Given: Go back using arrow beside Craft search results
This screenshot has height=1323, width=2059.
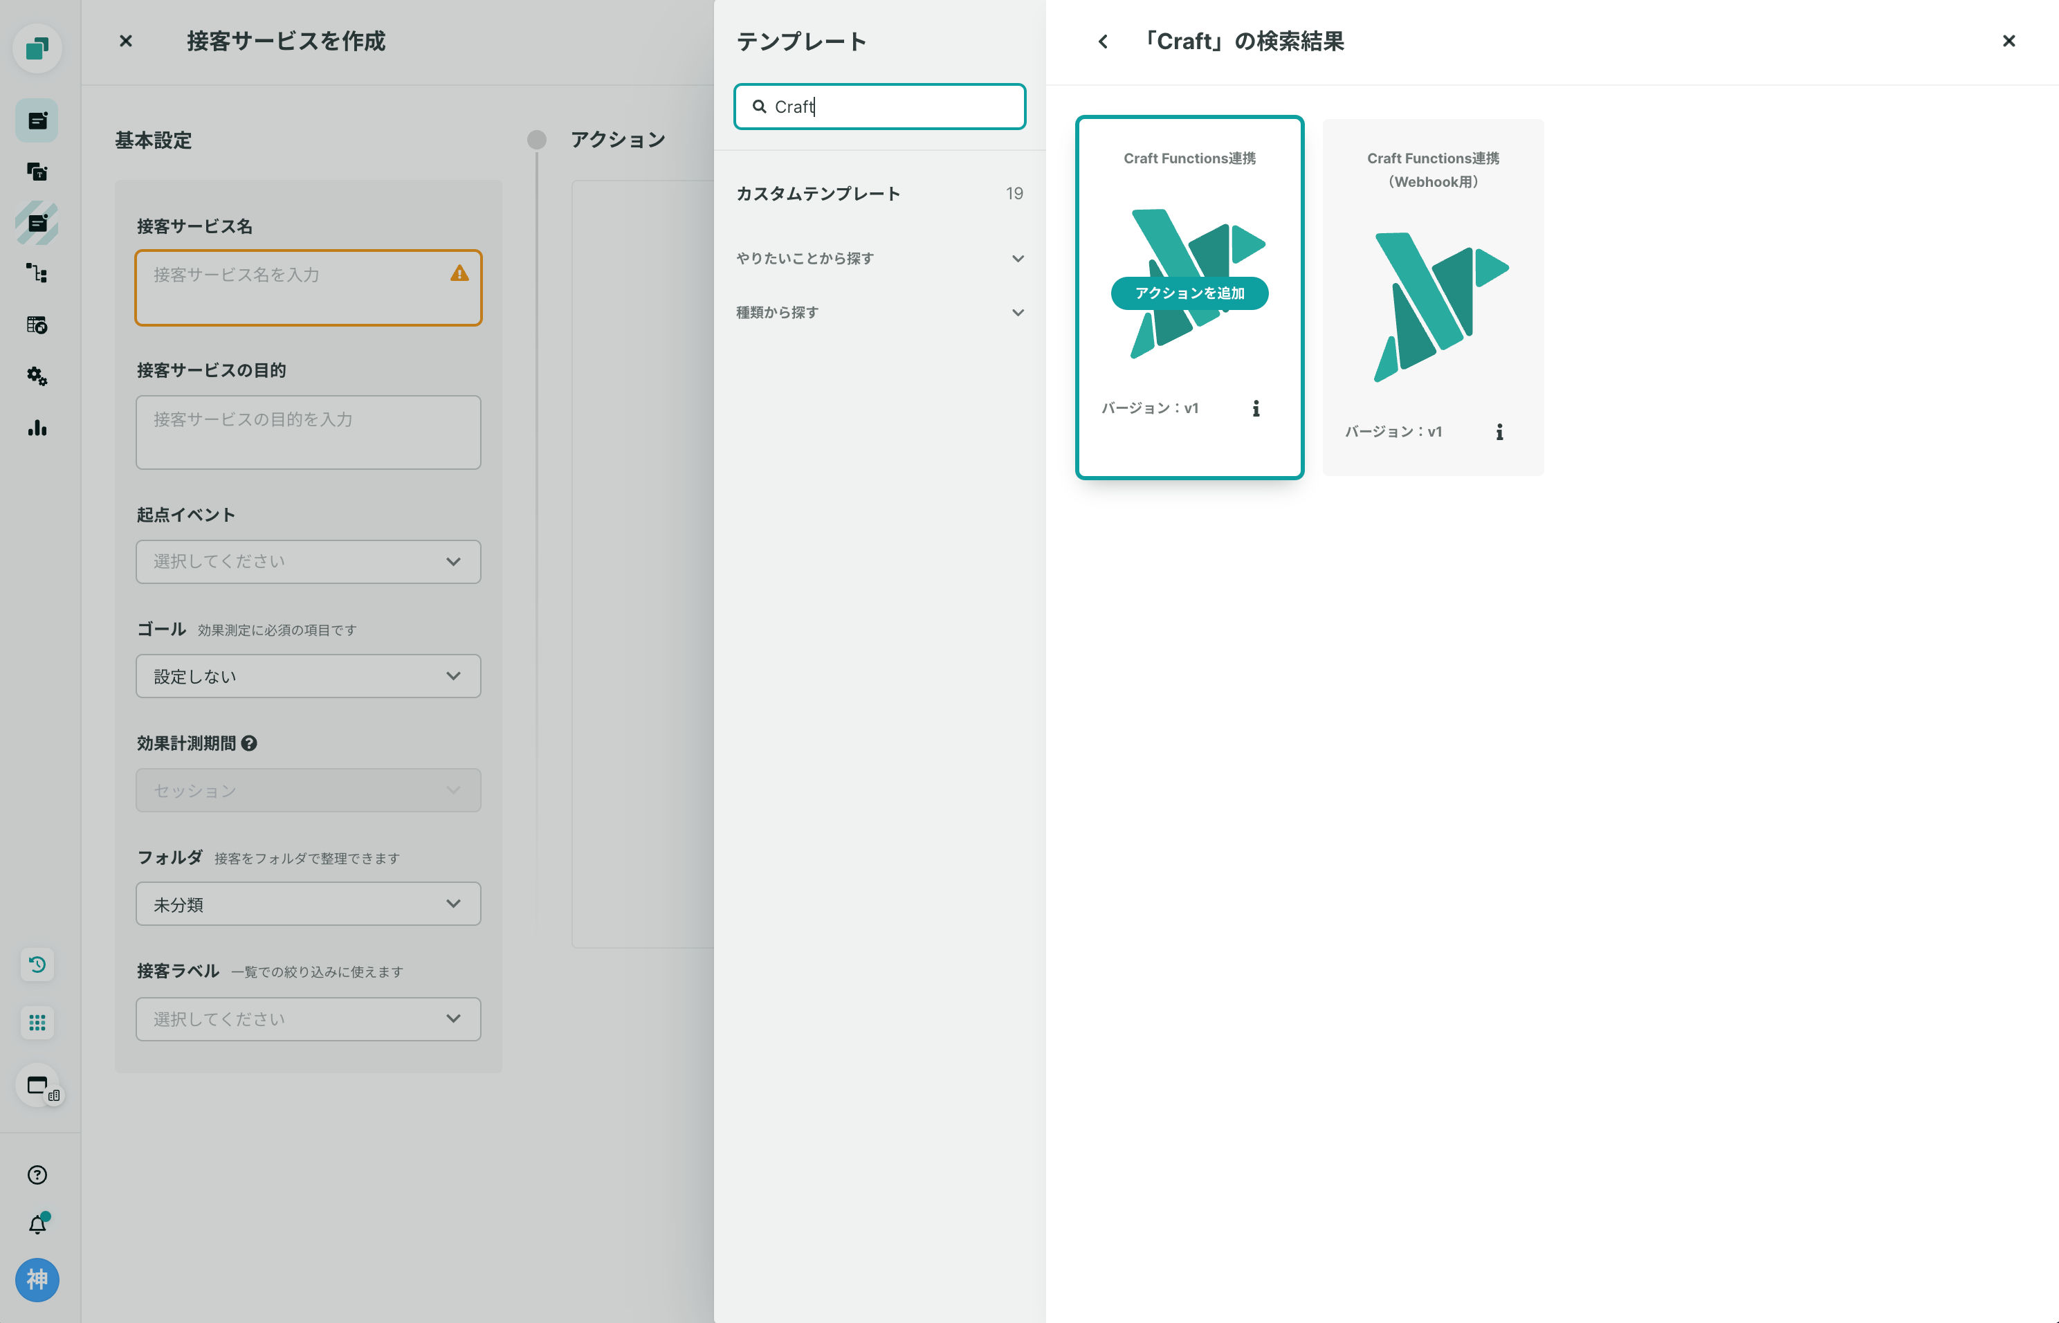Looking at the screenshot, I should 1103,42.
